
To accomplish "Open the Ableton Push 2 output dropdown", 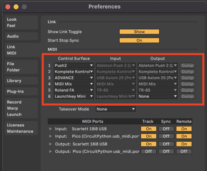I will click(158, 65).
